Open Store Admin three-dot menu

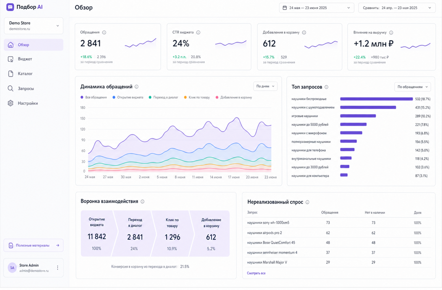coord(57,268)
